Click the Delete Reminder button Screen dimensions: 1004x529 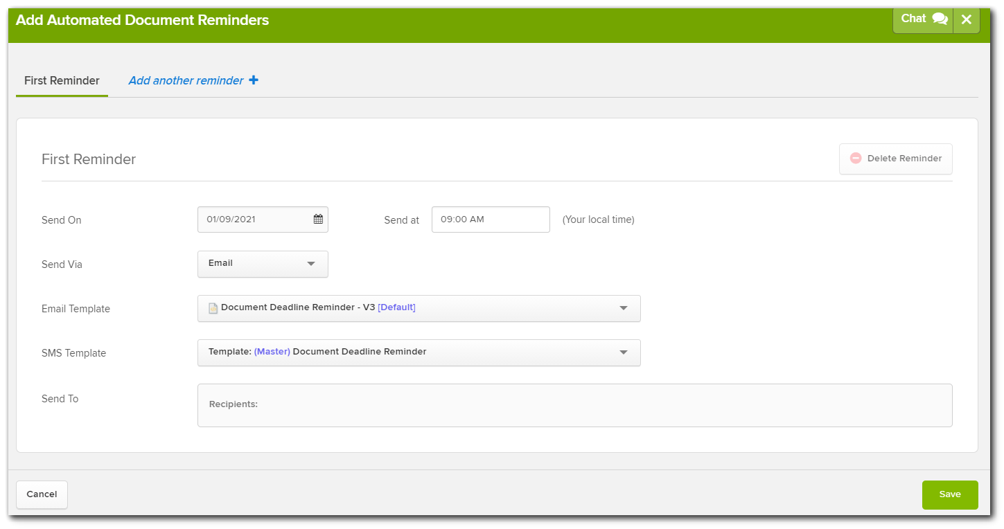point(895,159)
